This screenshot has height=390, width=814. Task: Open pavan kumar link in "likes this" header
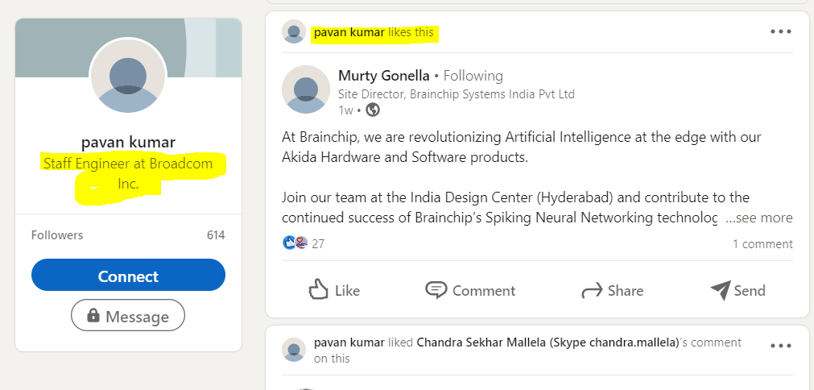pos(349,32)
